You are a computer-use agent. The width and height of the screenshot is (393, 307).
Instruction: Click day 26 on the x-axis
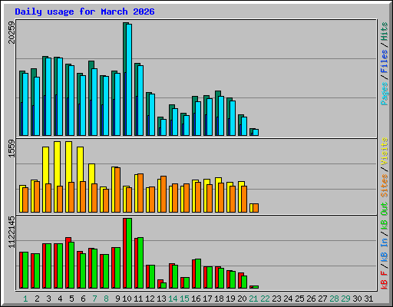311,299
